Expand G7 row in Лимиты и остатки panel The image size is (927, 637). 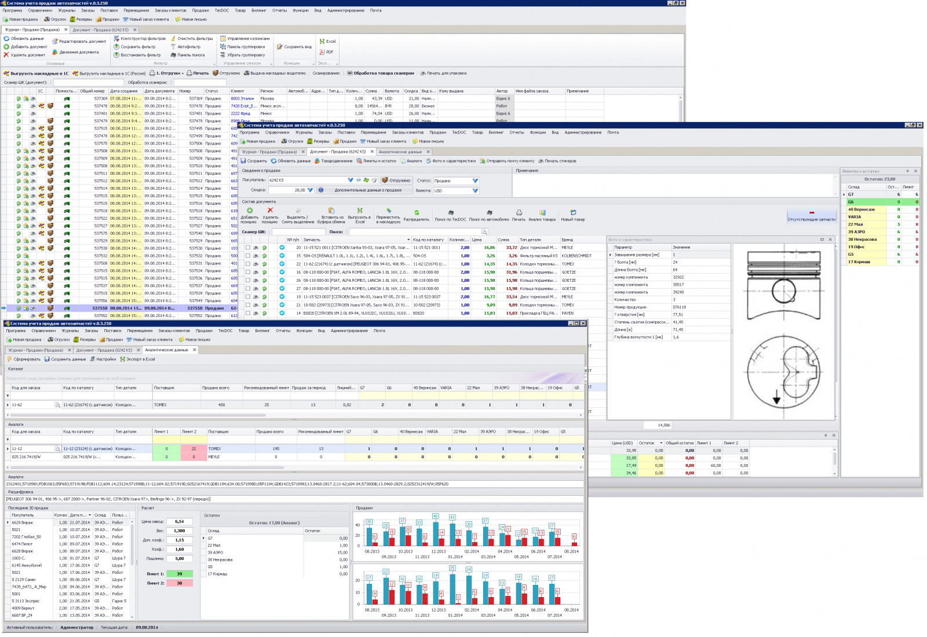click(x=844, y=194)
